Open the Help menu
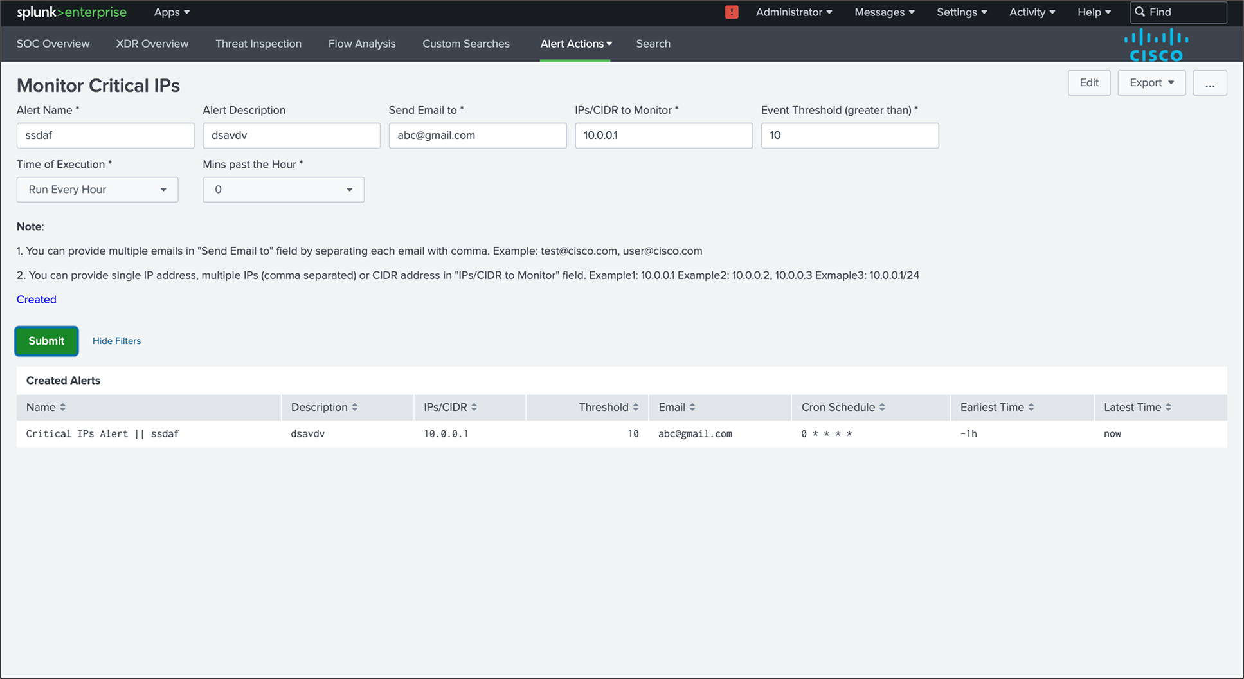The image size is (1244, 679). pos(1094,12)
